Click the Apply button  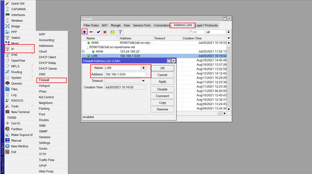[162, 81]
